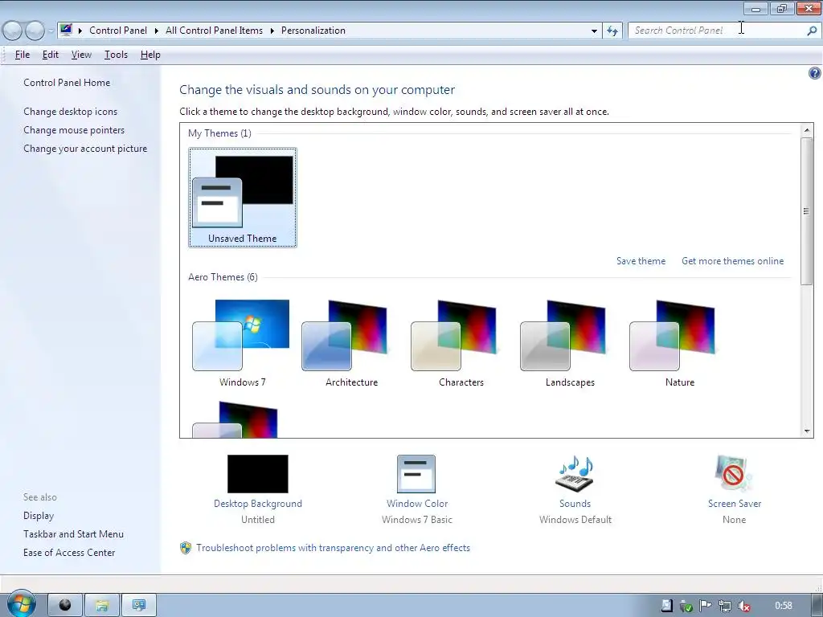Click the taskbar clock showing 0:58
The image size is (823, 617).
click(x=784, y=606)
